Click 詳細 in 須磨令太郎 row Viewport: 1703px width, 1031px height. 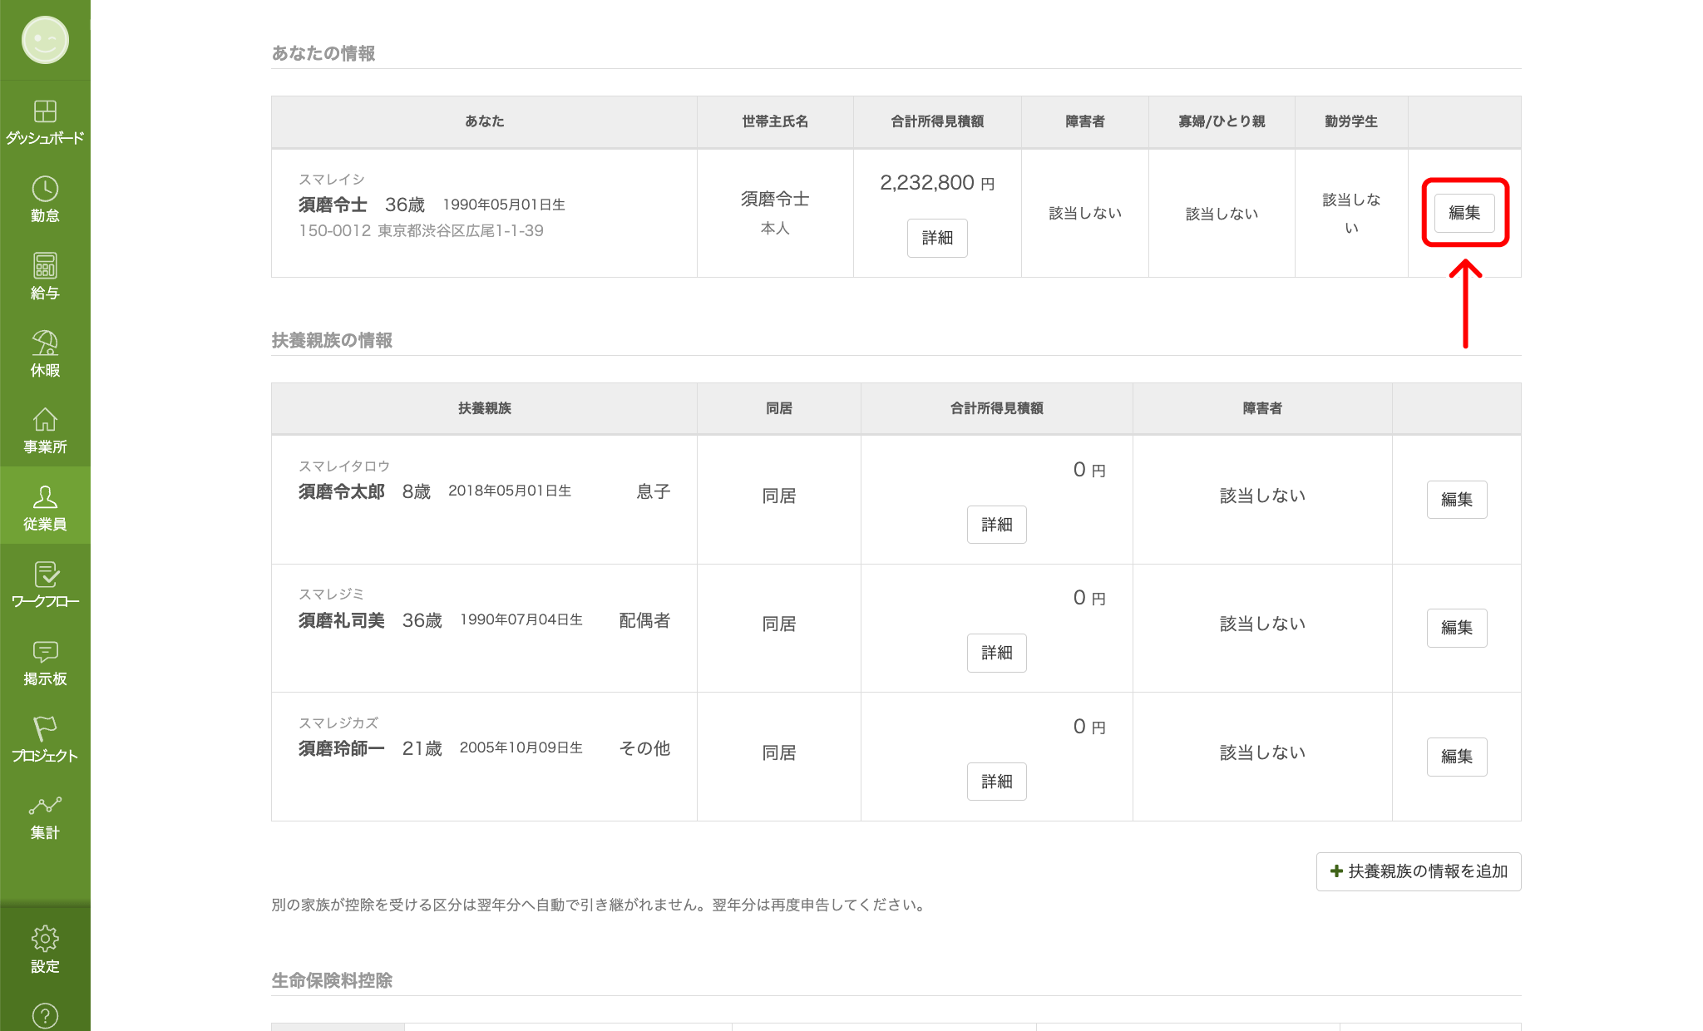[x=997, y=525]
